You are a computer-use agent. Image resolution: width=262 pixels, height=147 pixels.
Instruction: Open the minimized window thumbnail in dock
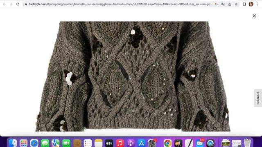pos(237,143)
